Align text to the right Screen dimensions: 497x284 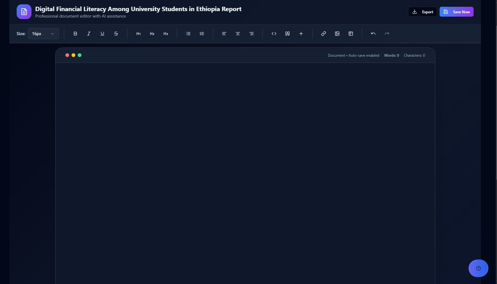click(251, 34)
